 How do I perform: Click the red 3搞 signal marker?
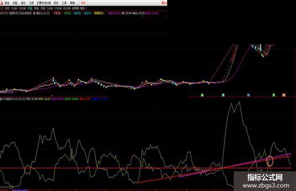(x=284, y=94)
